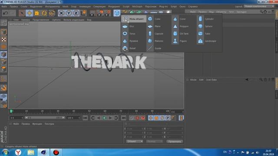Activate the Rotate tool
The image size is (278, 156).
point(44,13)
